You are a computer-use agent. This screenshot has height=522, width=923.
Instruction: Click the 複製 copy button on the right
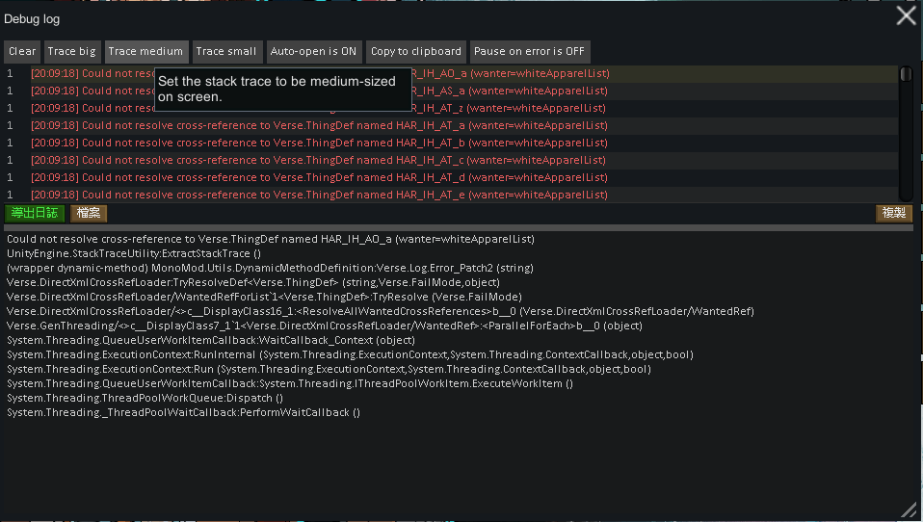click(893, 213)
